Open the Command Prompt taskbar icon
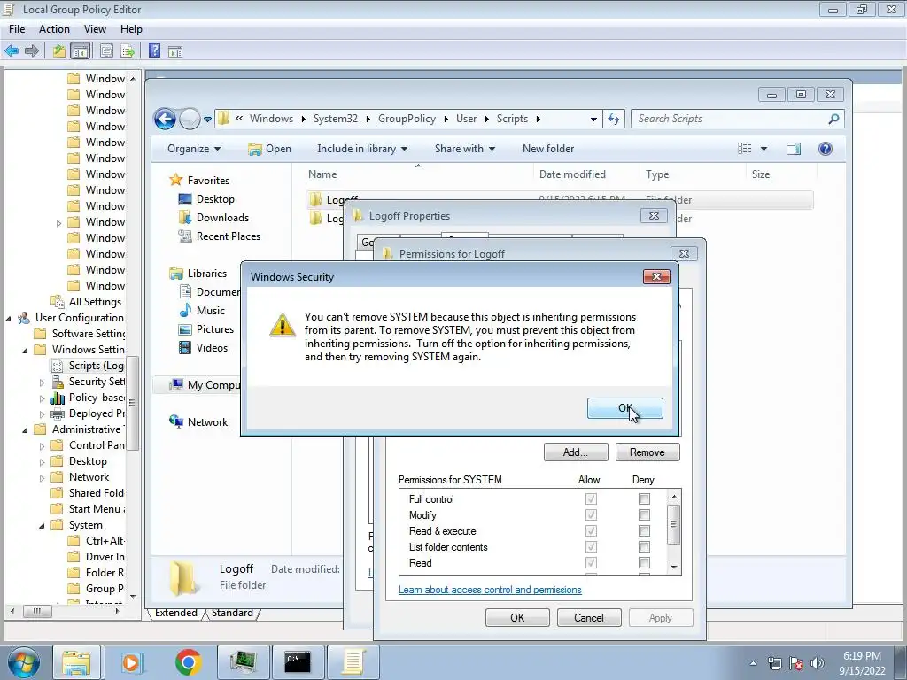Screen dimensions: 907x680 (x=298, y=662)
